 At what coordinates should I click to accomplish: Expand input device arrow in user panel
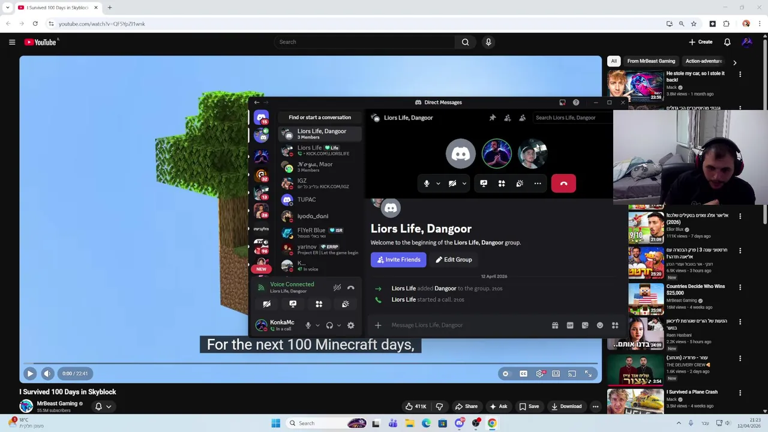pos(317,325)
